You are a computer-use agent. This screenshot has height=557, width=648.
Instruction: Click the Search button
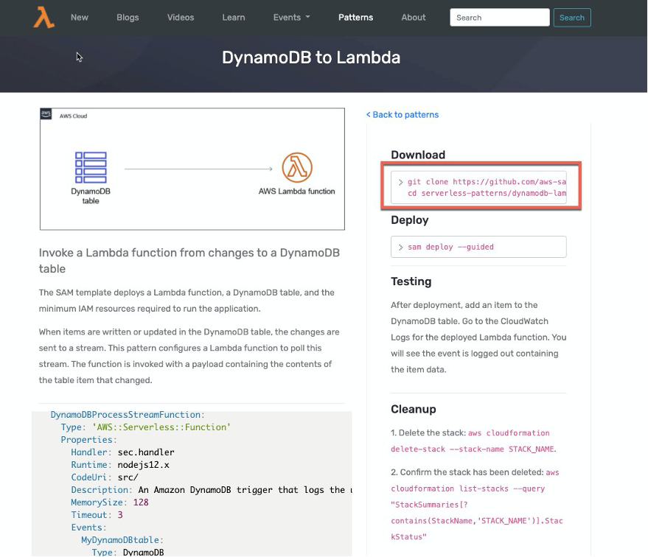[572, 18]
